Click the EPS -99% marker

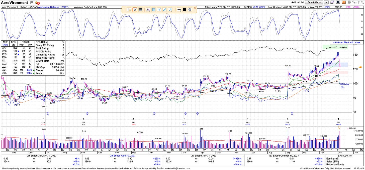point(134,122)
